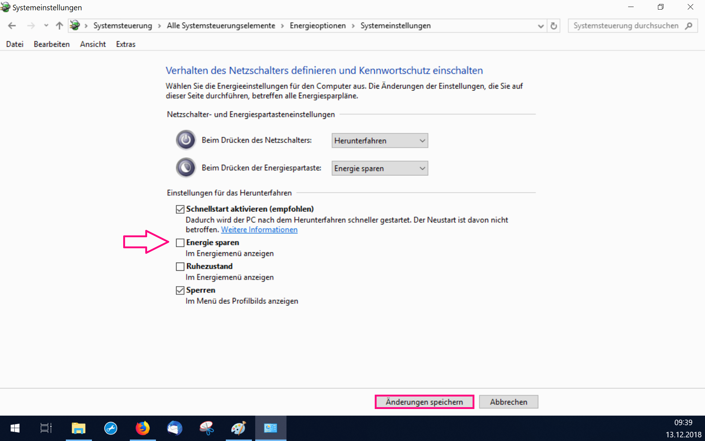Click the up-one-level arrow icon
Screen dimensions: 705x441
pos(59,26)
